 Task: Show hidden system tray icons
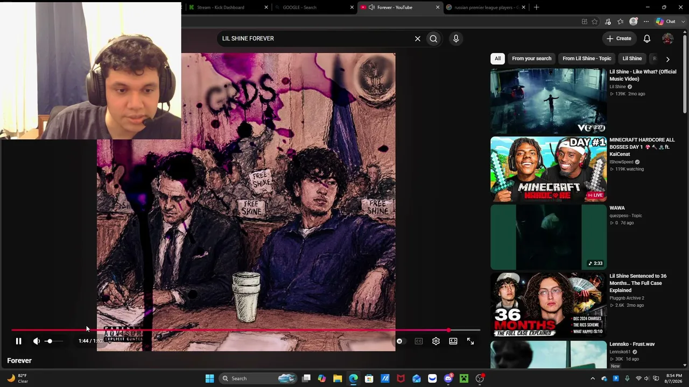pyautogui.click(x=593, y=378)
